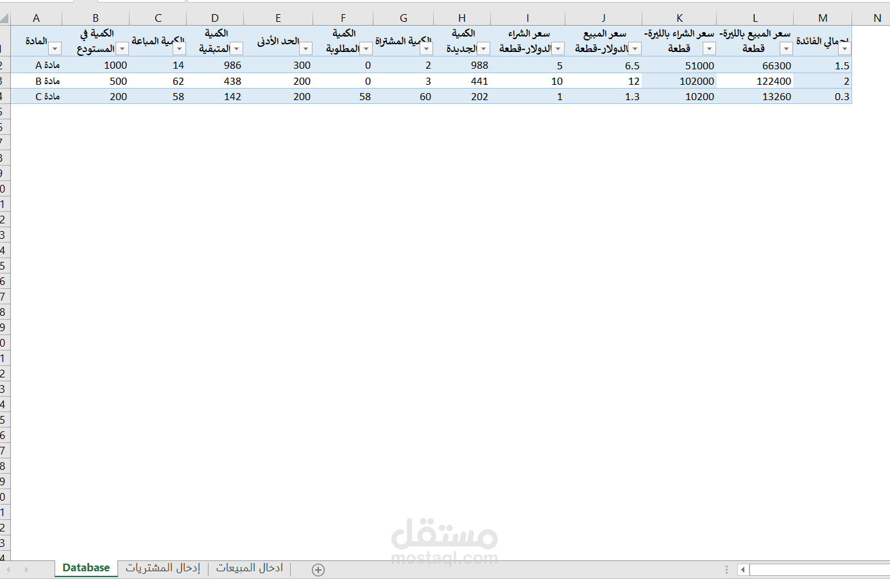Open filter dropdown for الكمية الجديدة
The image size is (890, 579).
point(484,49)
